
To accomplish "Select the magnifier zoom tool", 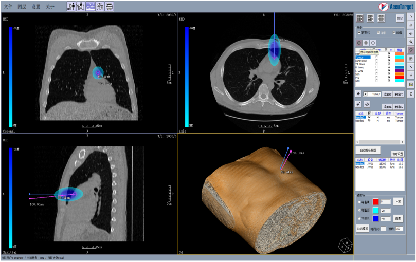I will click(x=411, y=42).
